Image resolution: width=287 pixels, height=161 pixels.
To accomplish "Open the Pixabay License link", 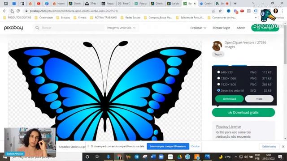I will (228, 127).
